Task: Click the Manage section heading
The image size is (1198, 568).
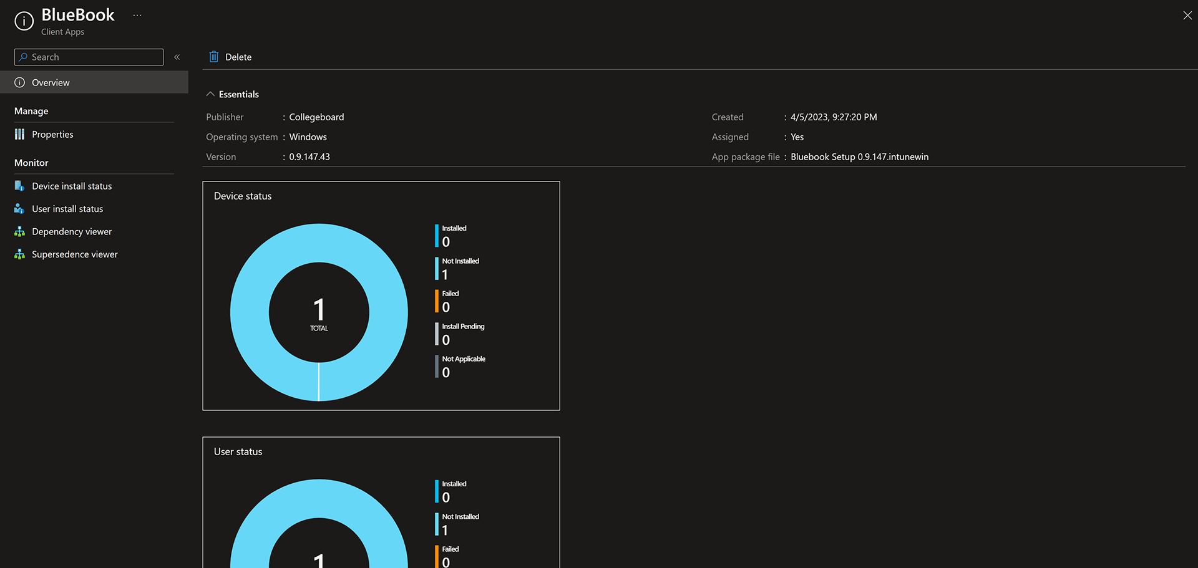Action: point(31,111)
